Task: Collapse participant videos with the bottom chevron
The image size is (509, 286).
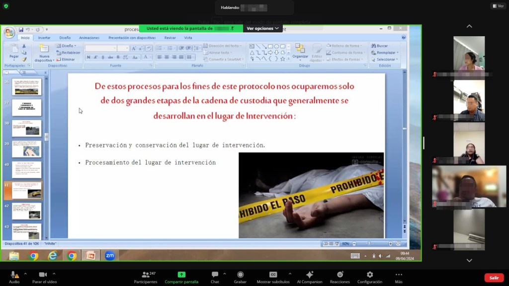Action: tap(469, 260)
